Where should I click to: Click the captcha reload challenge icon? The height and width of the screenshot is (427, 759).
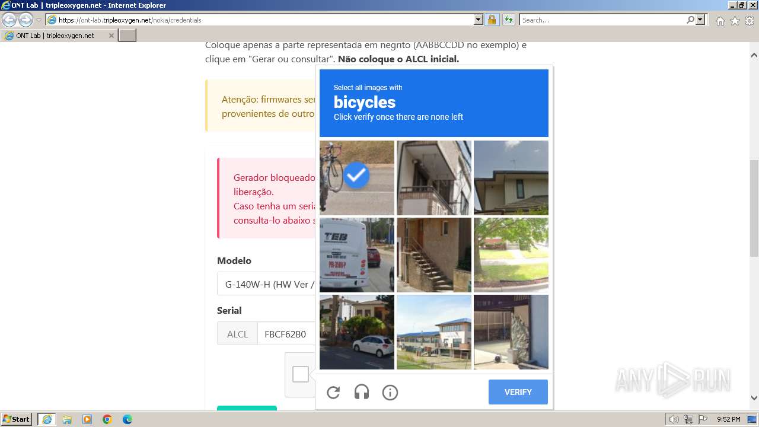333,392
